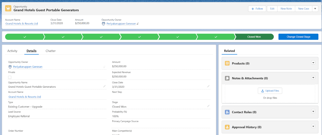Click Close Date value 3/31/2020 in Details

click(118, 87)
